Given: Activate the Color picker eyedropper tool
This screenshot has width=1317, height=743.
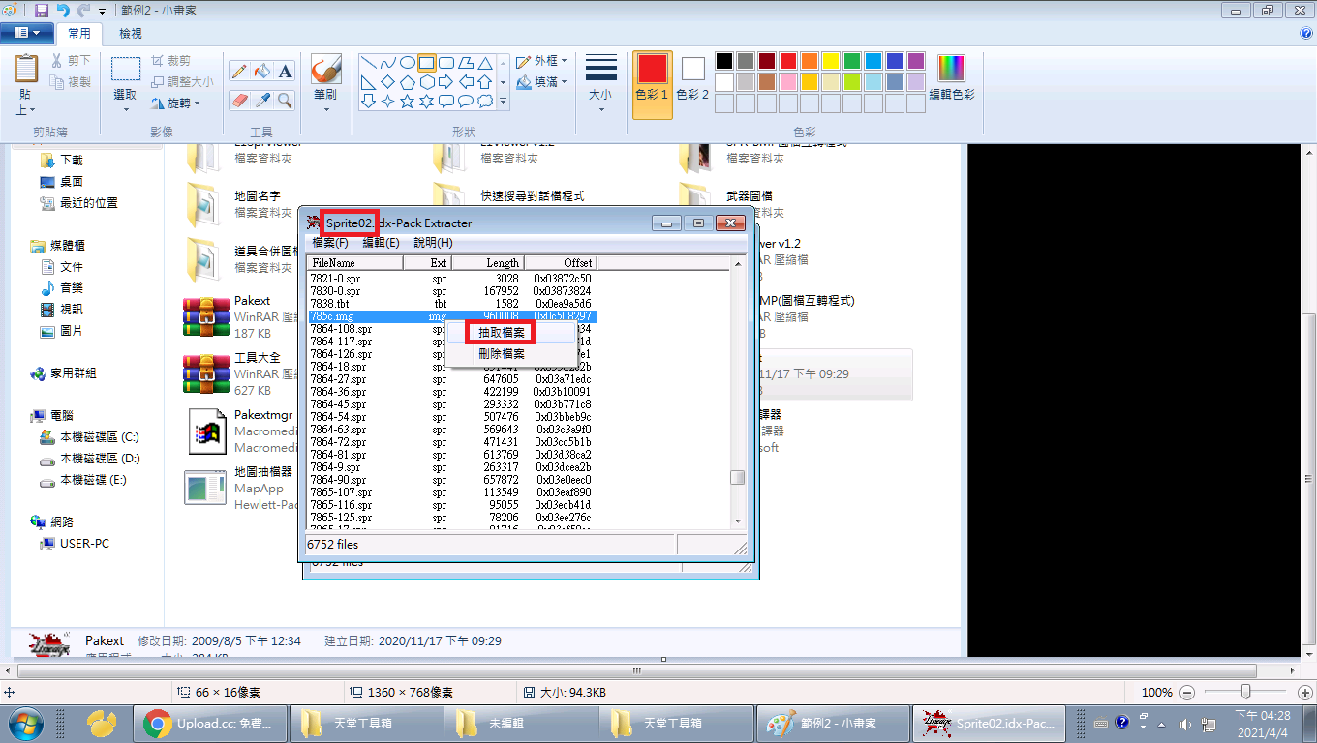Looking at the screenshot, I should (x=262, y=100).
